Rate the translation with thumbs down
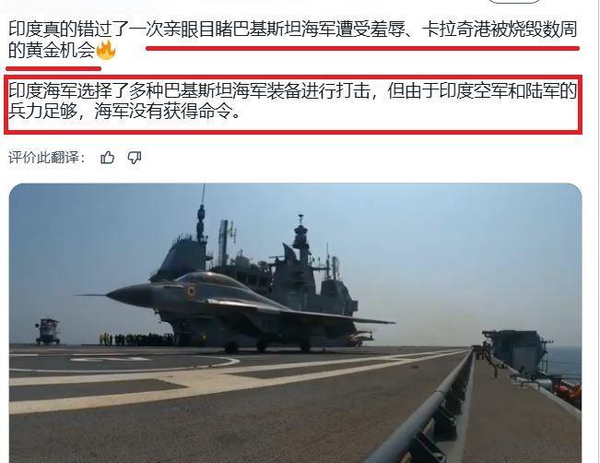The height and width of the screenshot is (463, 600). [135, 158]
